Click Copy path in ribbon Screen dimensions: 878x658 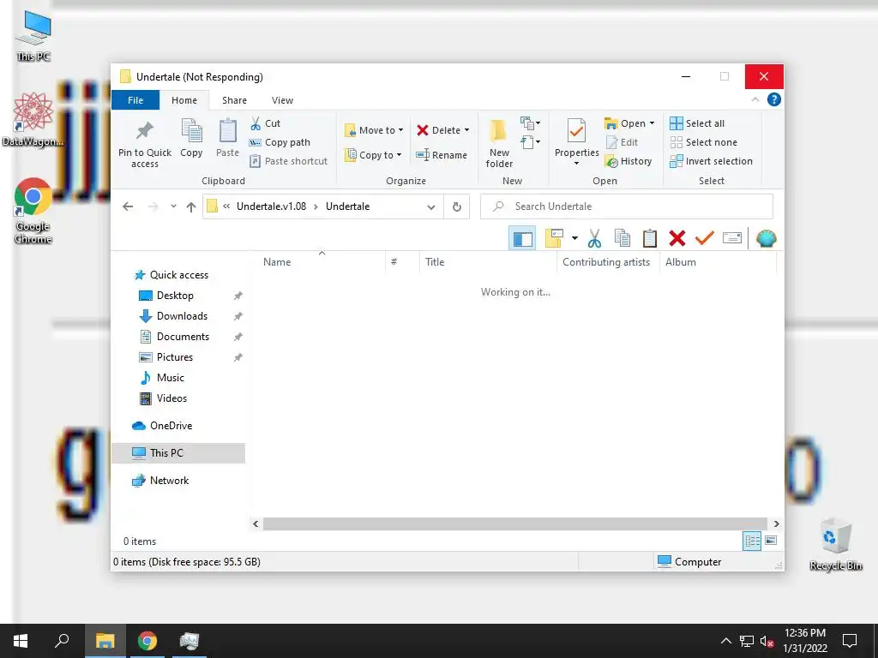pos(280,142)
